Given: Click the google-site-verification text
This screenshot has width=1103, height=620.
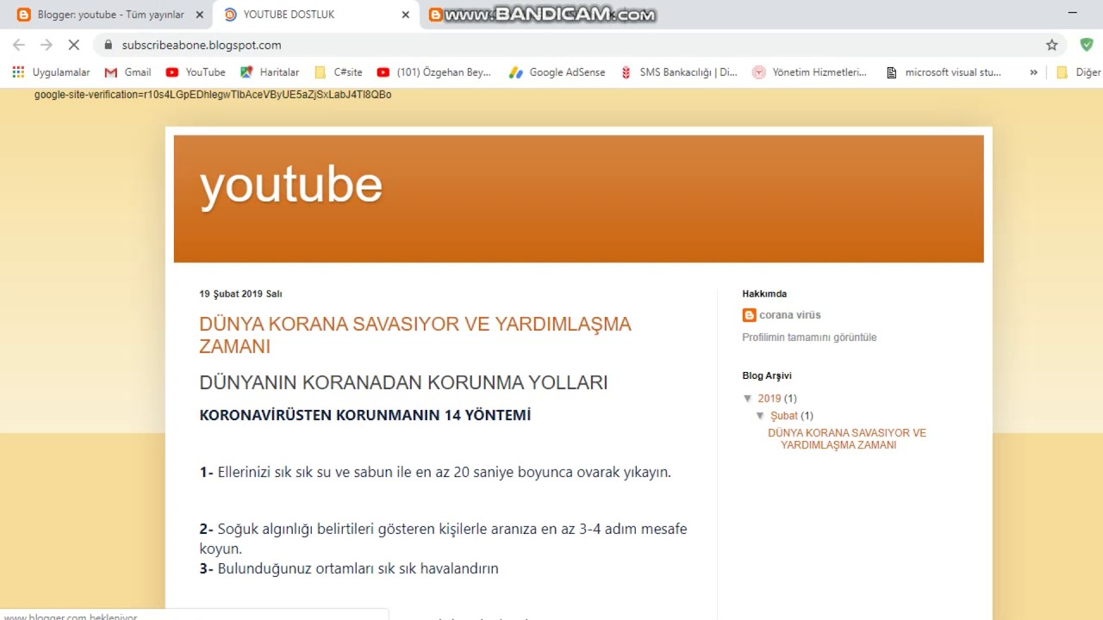Looking at the screenshot, I should [x=213, y=95].
